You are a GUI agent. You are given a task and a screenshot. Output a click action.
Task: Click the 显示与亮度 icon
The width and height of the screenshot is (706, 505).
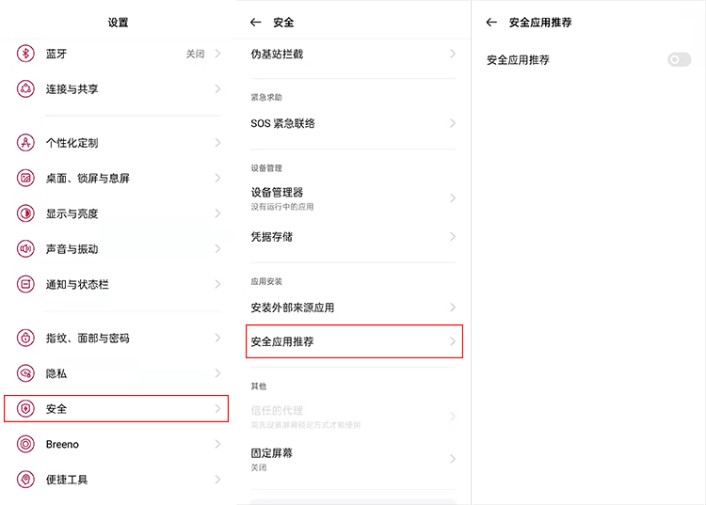(25, 213)
